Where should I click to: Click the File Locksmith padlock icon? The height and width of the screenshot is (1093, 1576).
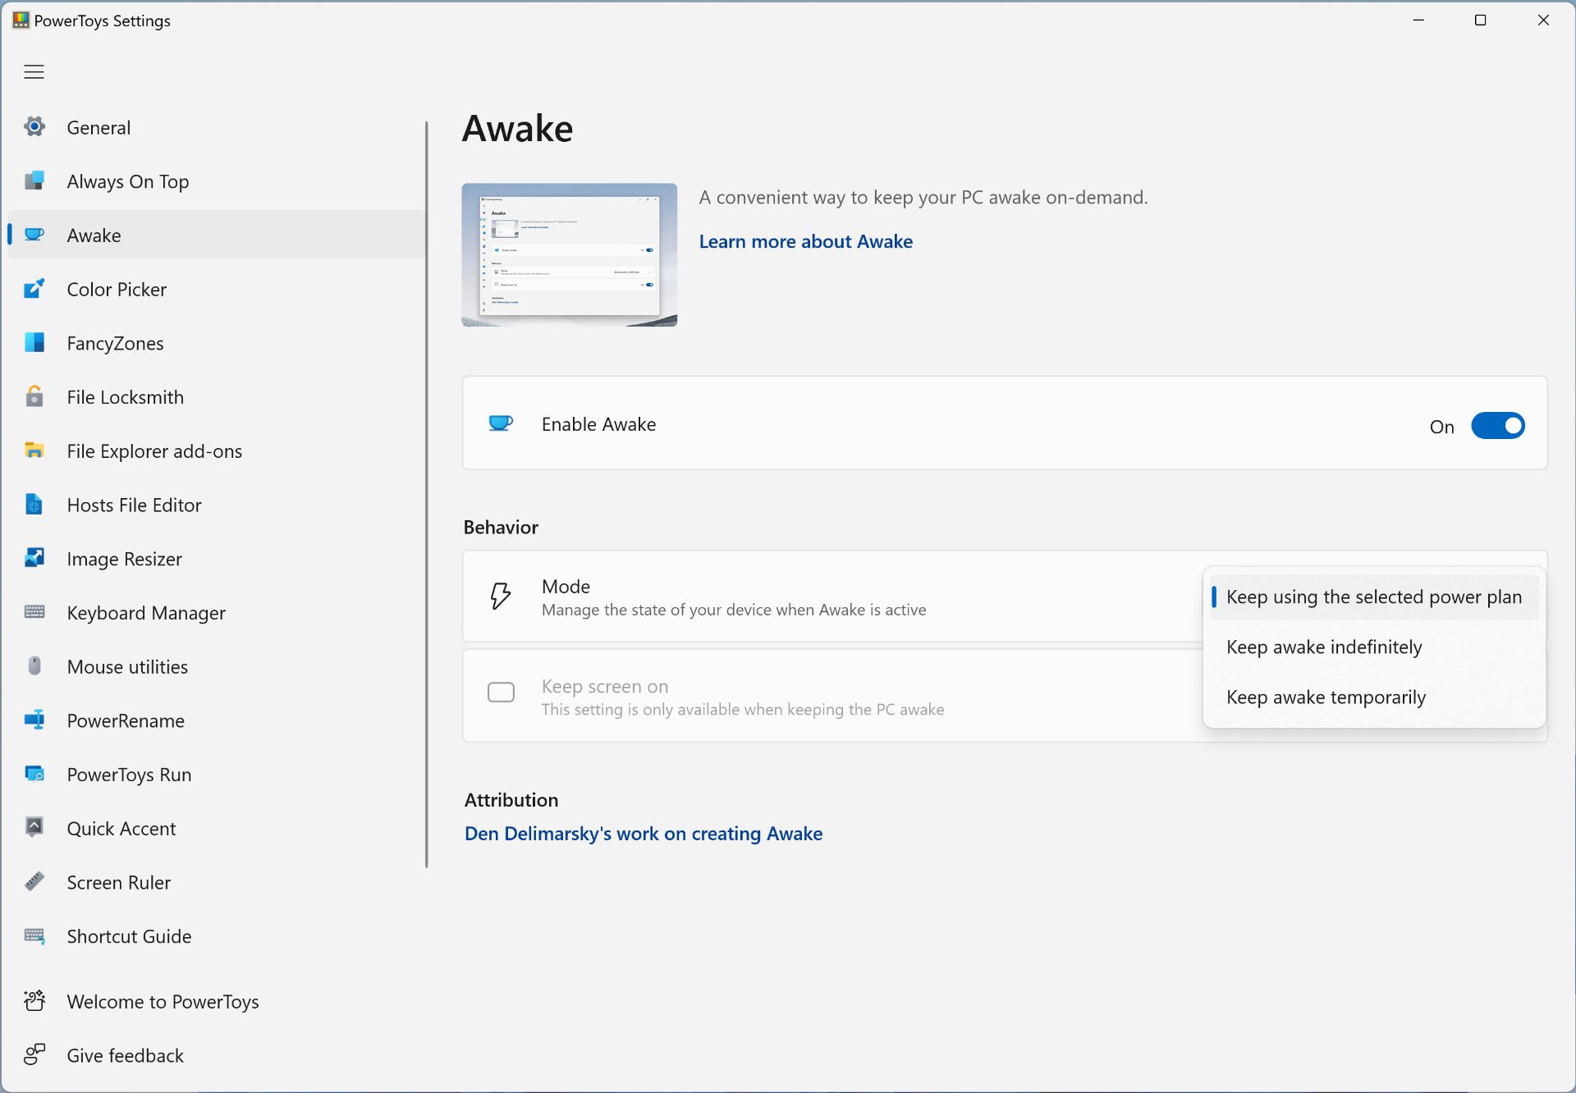point(34,396)
